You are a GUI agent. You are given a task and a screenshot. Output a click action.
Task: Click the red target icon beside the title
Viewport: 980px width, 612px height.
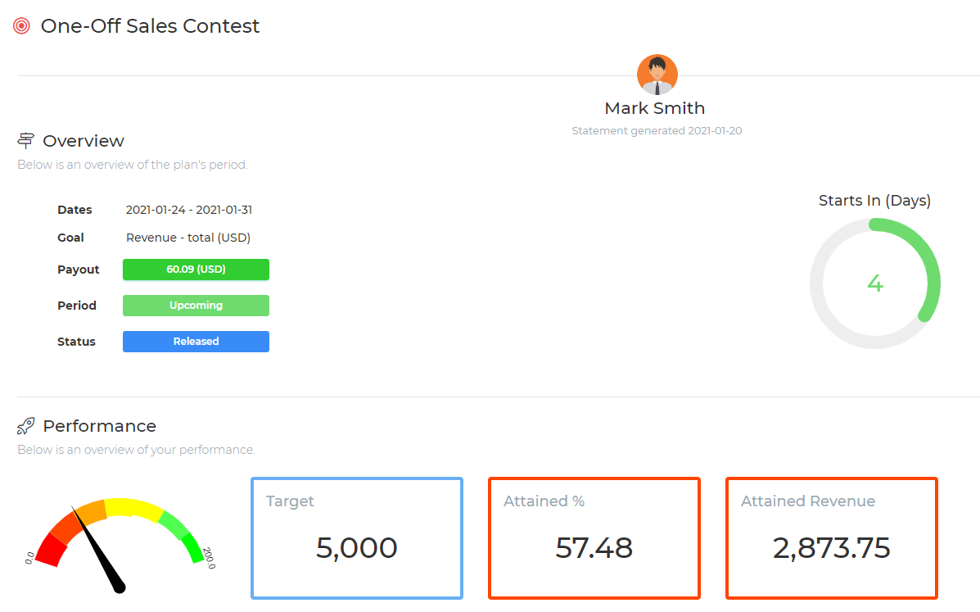(22, 26)
